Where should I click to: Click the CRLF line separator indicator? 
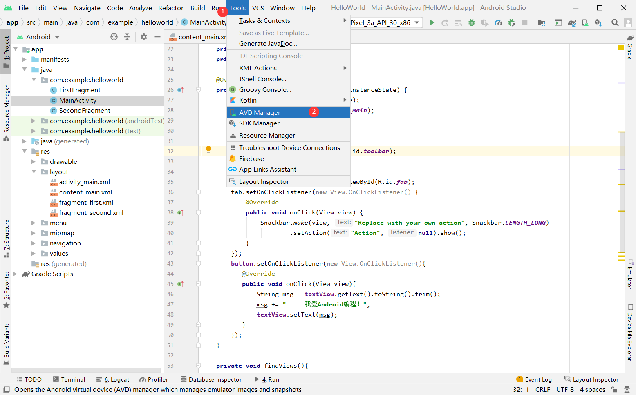(542, 390)
